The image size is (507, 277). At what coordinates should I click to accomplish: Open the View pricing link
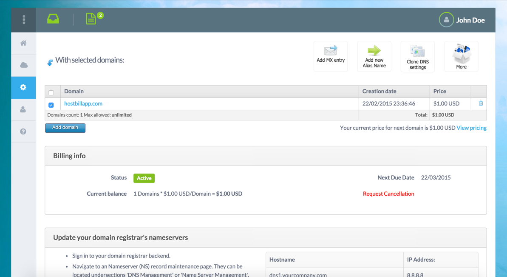tap(471, 128)
